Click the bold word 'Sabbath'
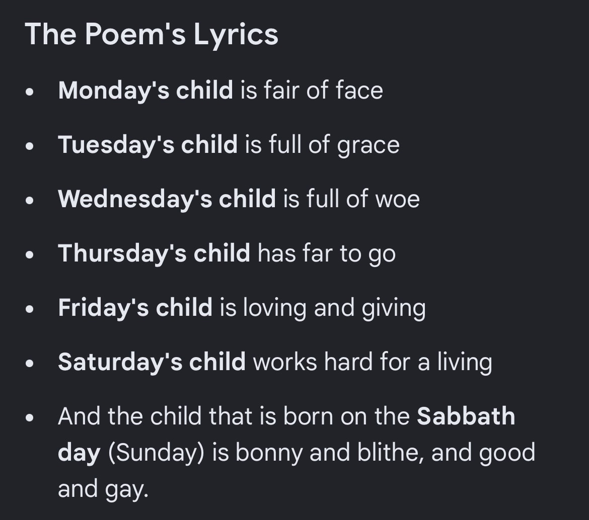Screen dimensions: 589x520 (x=466, y=416)
